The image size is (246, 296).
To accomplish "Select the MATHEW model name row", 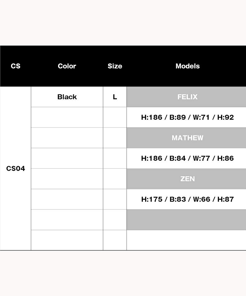I will point(187,138).
